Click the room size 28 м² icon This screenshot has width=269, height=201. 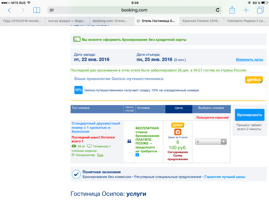pyautogui.click(x=74, y=146)
